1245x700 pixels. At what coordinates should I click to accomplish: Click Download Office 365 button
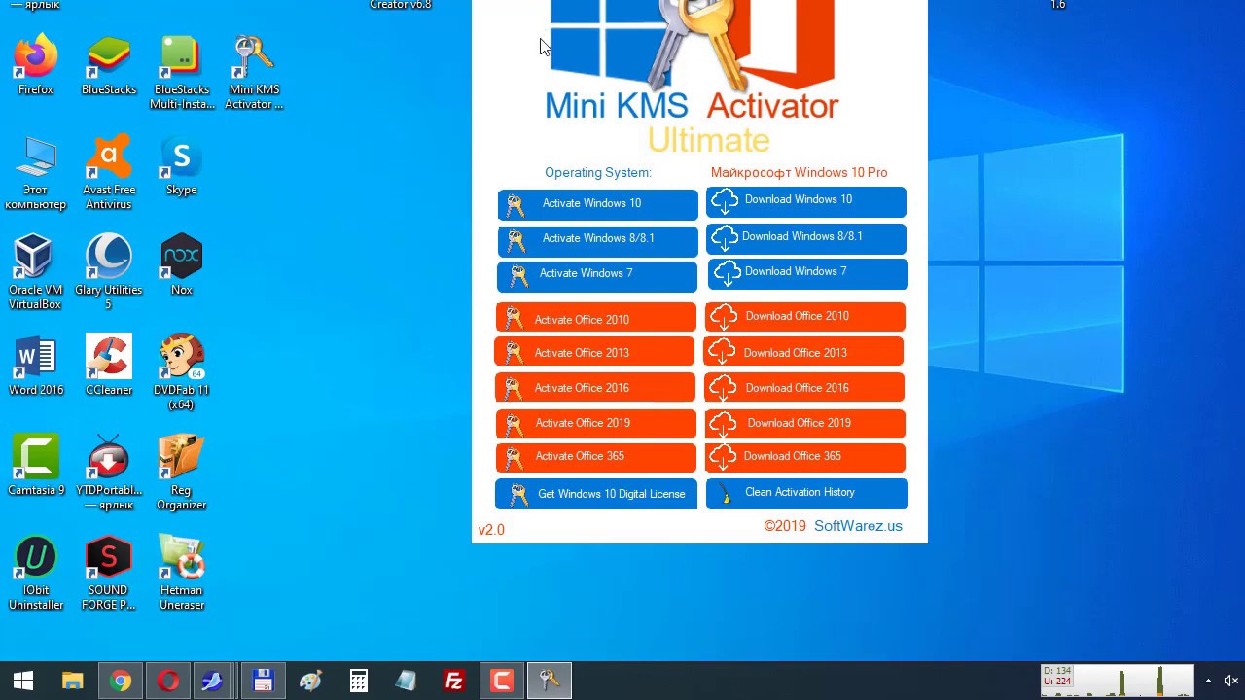pos(805,457)
